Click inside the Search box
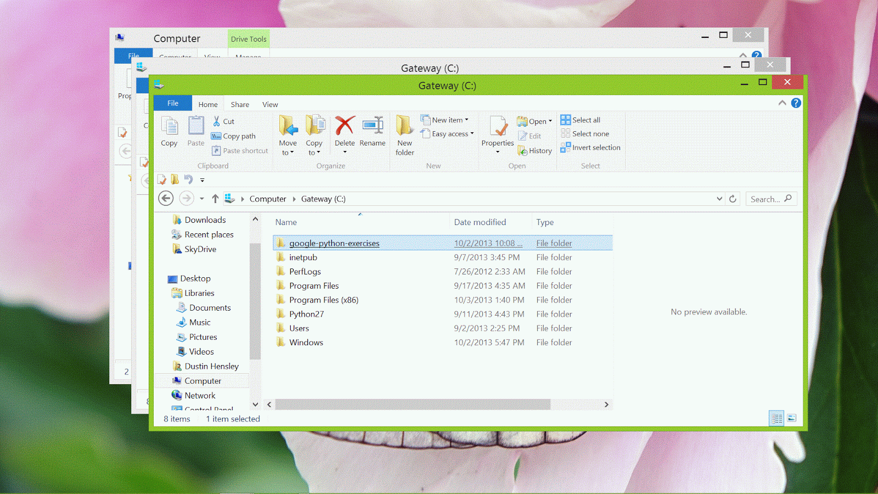Image resolution: width=878 pixels, height=494 pixels. [x=771, y=199]
